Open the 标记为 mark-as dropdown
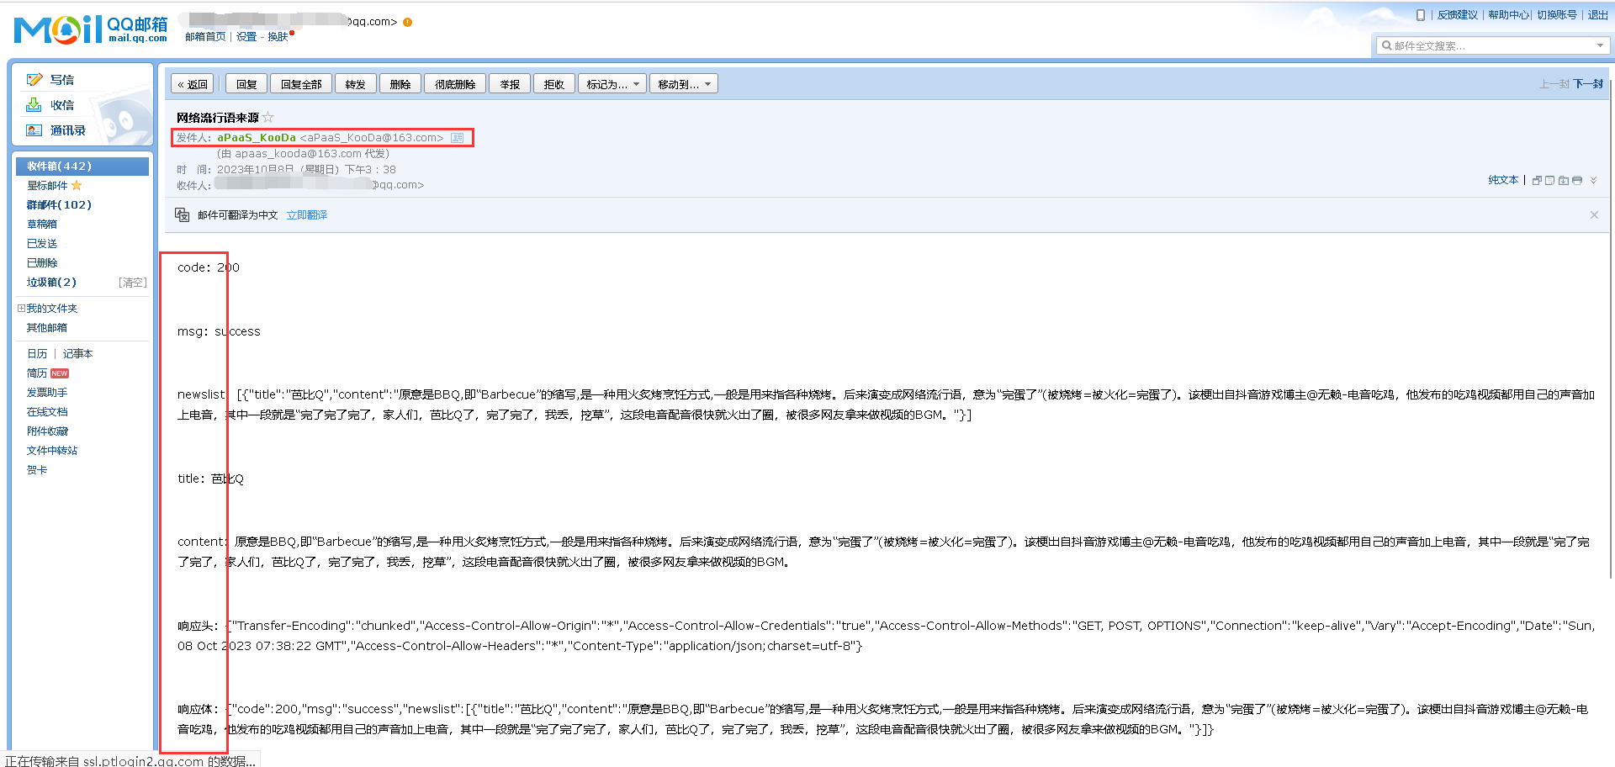Image resolution: width=1615 pixels, height=767 pixels. click(x=612, y=83)
